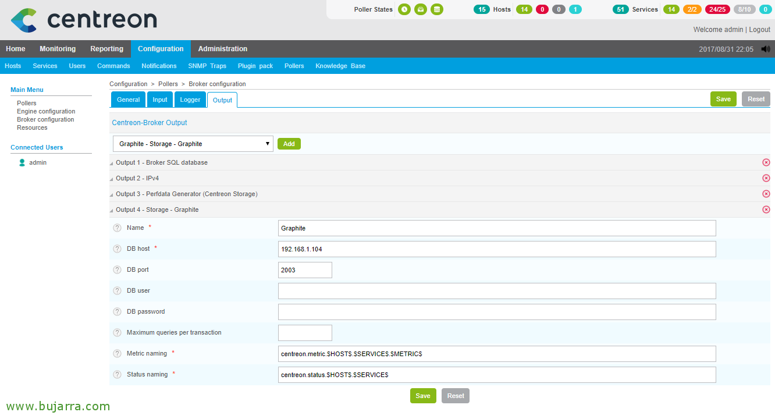Open Users submenu item
The width and height of the screenshot is (775, 419).
[x=77, y=66]
